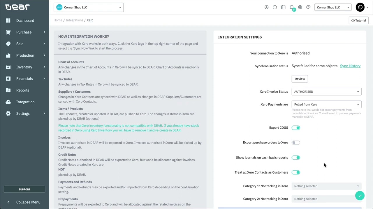Expand the Production menu chevron
Viewport: 373px width, 209px height.
click(x=44, y=55)
